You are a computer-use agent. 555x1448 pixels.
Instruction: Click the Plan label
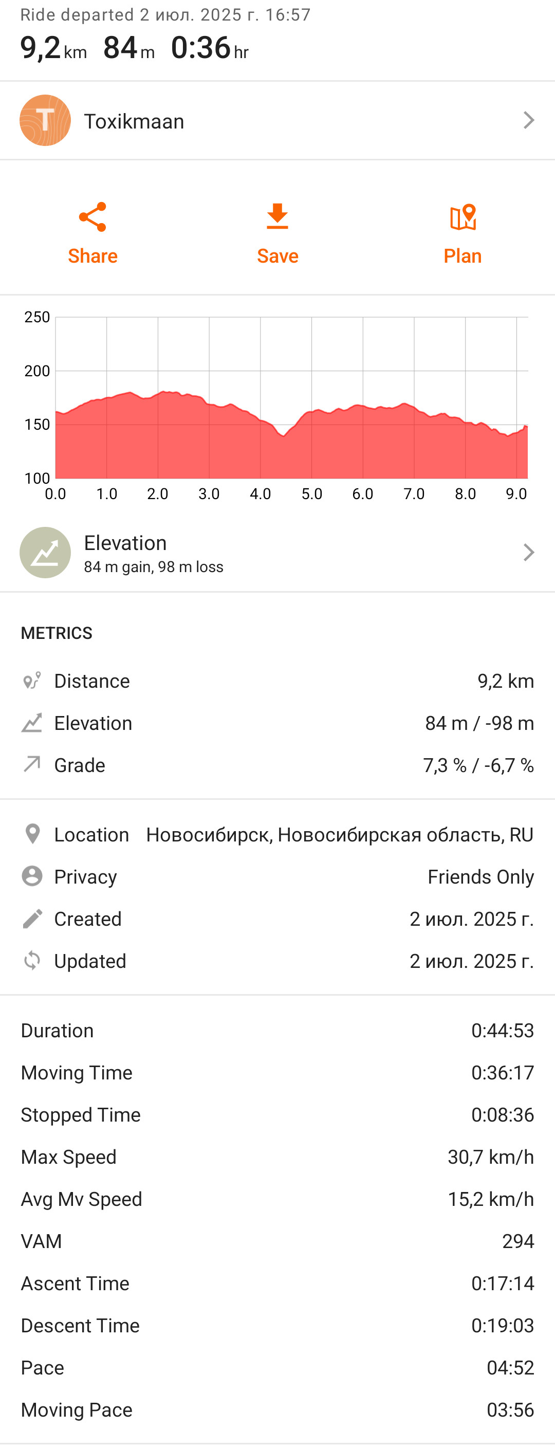point(462,256)
